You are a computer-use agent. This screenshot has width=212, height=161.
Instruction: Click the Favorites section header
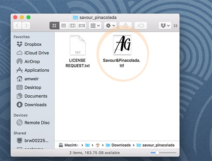[x=22, y=37]
